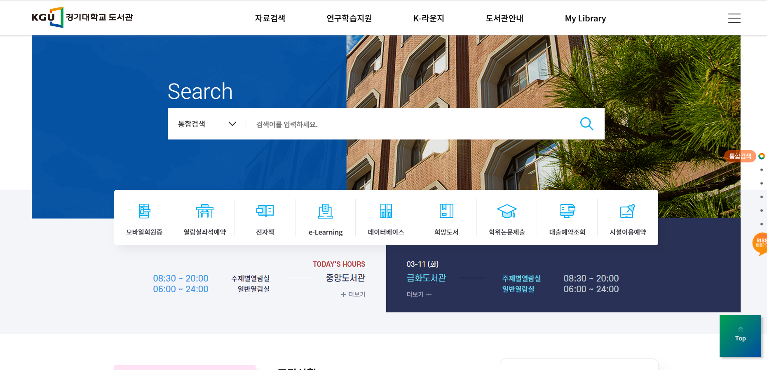767x370 pixels.
Task: Click the KGU 경기대학교 도서관 logo
Action: tap(82, 17)
